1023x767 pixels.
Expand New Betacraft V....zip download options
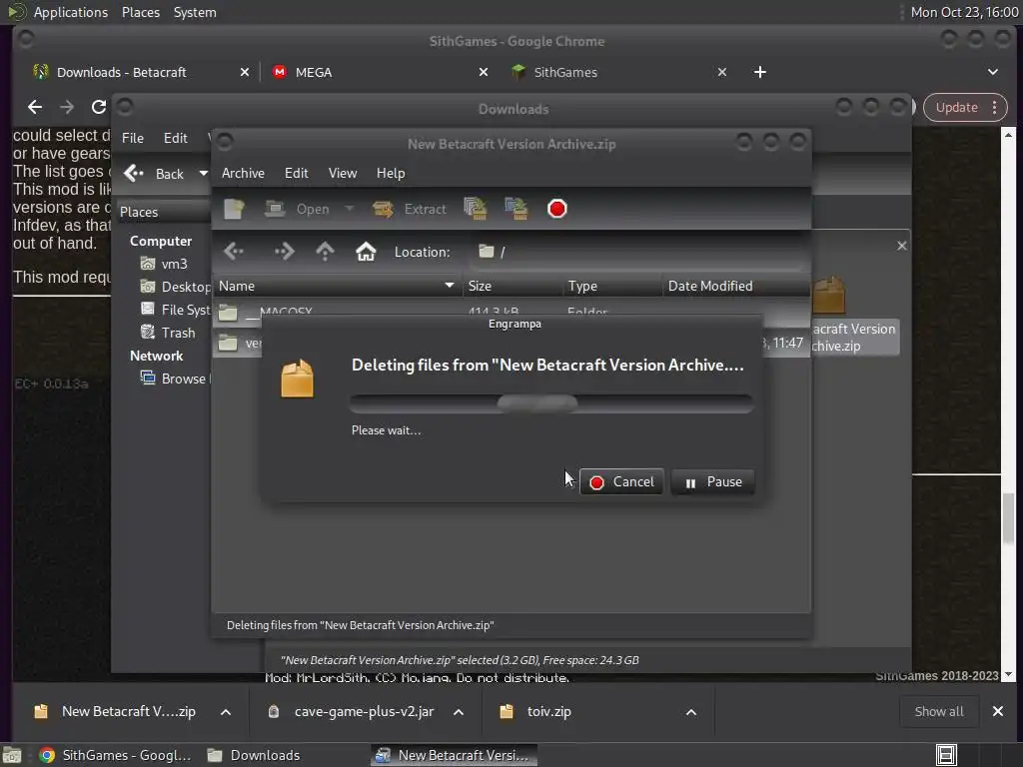(x=226, y=712)
